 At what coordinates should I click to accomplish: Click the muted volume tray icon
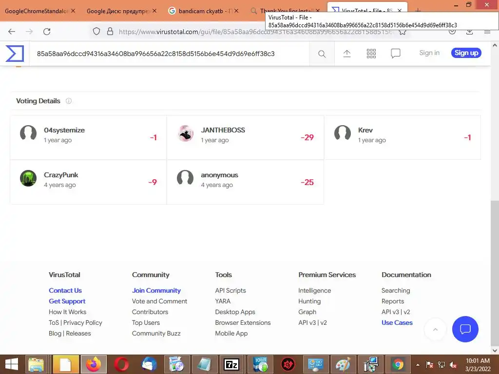pos(453,365)
